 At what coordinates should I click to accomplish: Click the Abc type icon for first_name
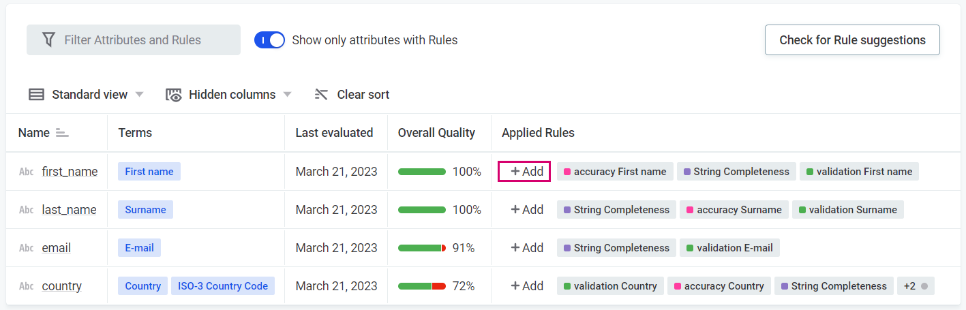point(27,172)
